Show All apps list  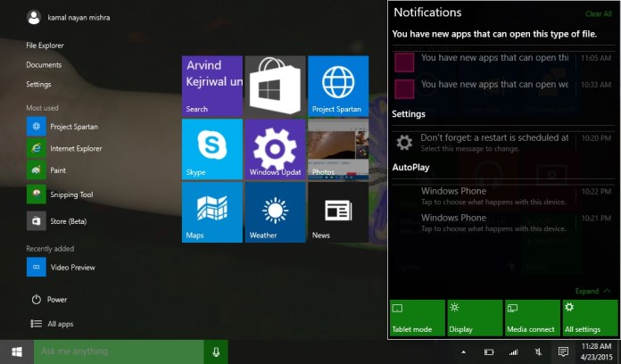pos(52,324)
